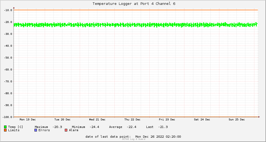Click the -40.0 y-axis label
The width and height of the screenshot is (266, 142).
(x=8, y=46)
